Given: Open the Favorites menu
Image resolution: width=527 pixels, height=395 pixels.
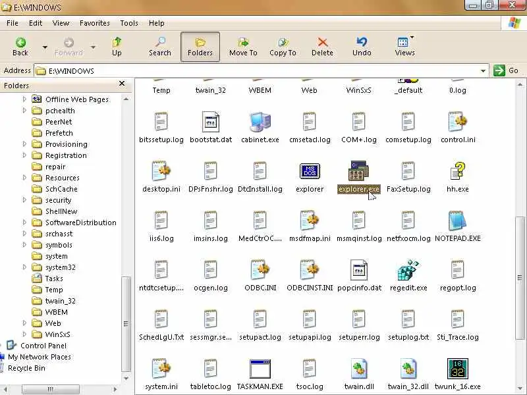Looking at the screenshot, I should (94, 23).
